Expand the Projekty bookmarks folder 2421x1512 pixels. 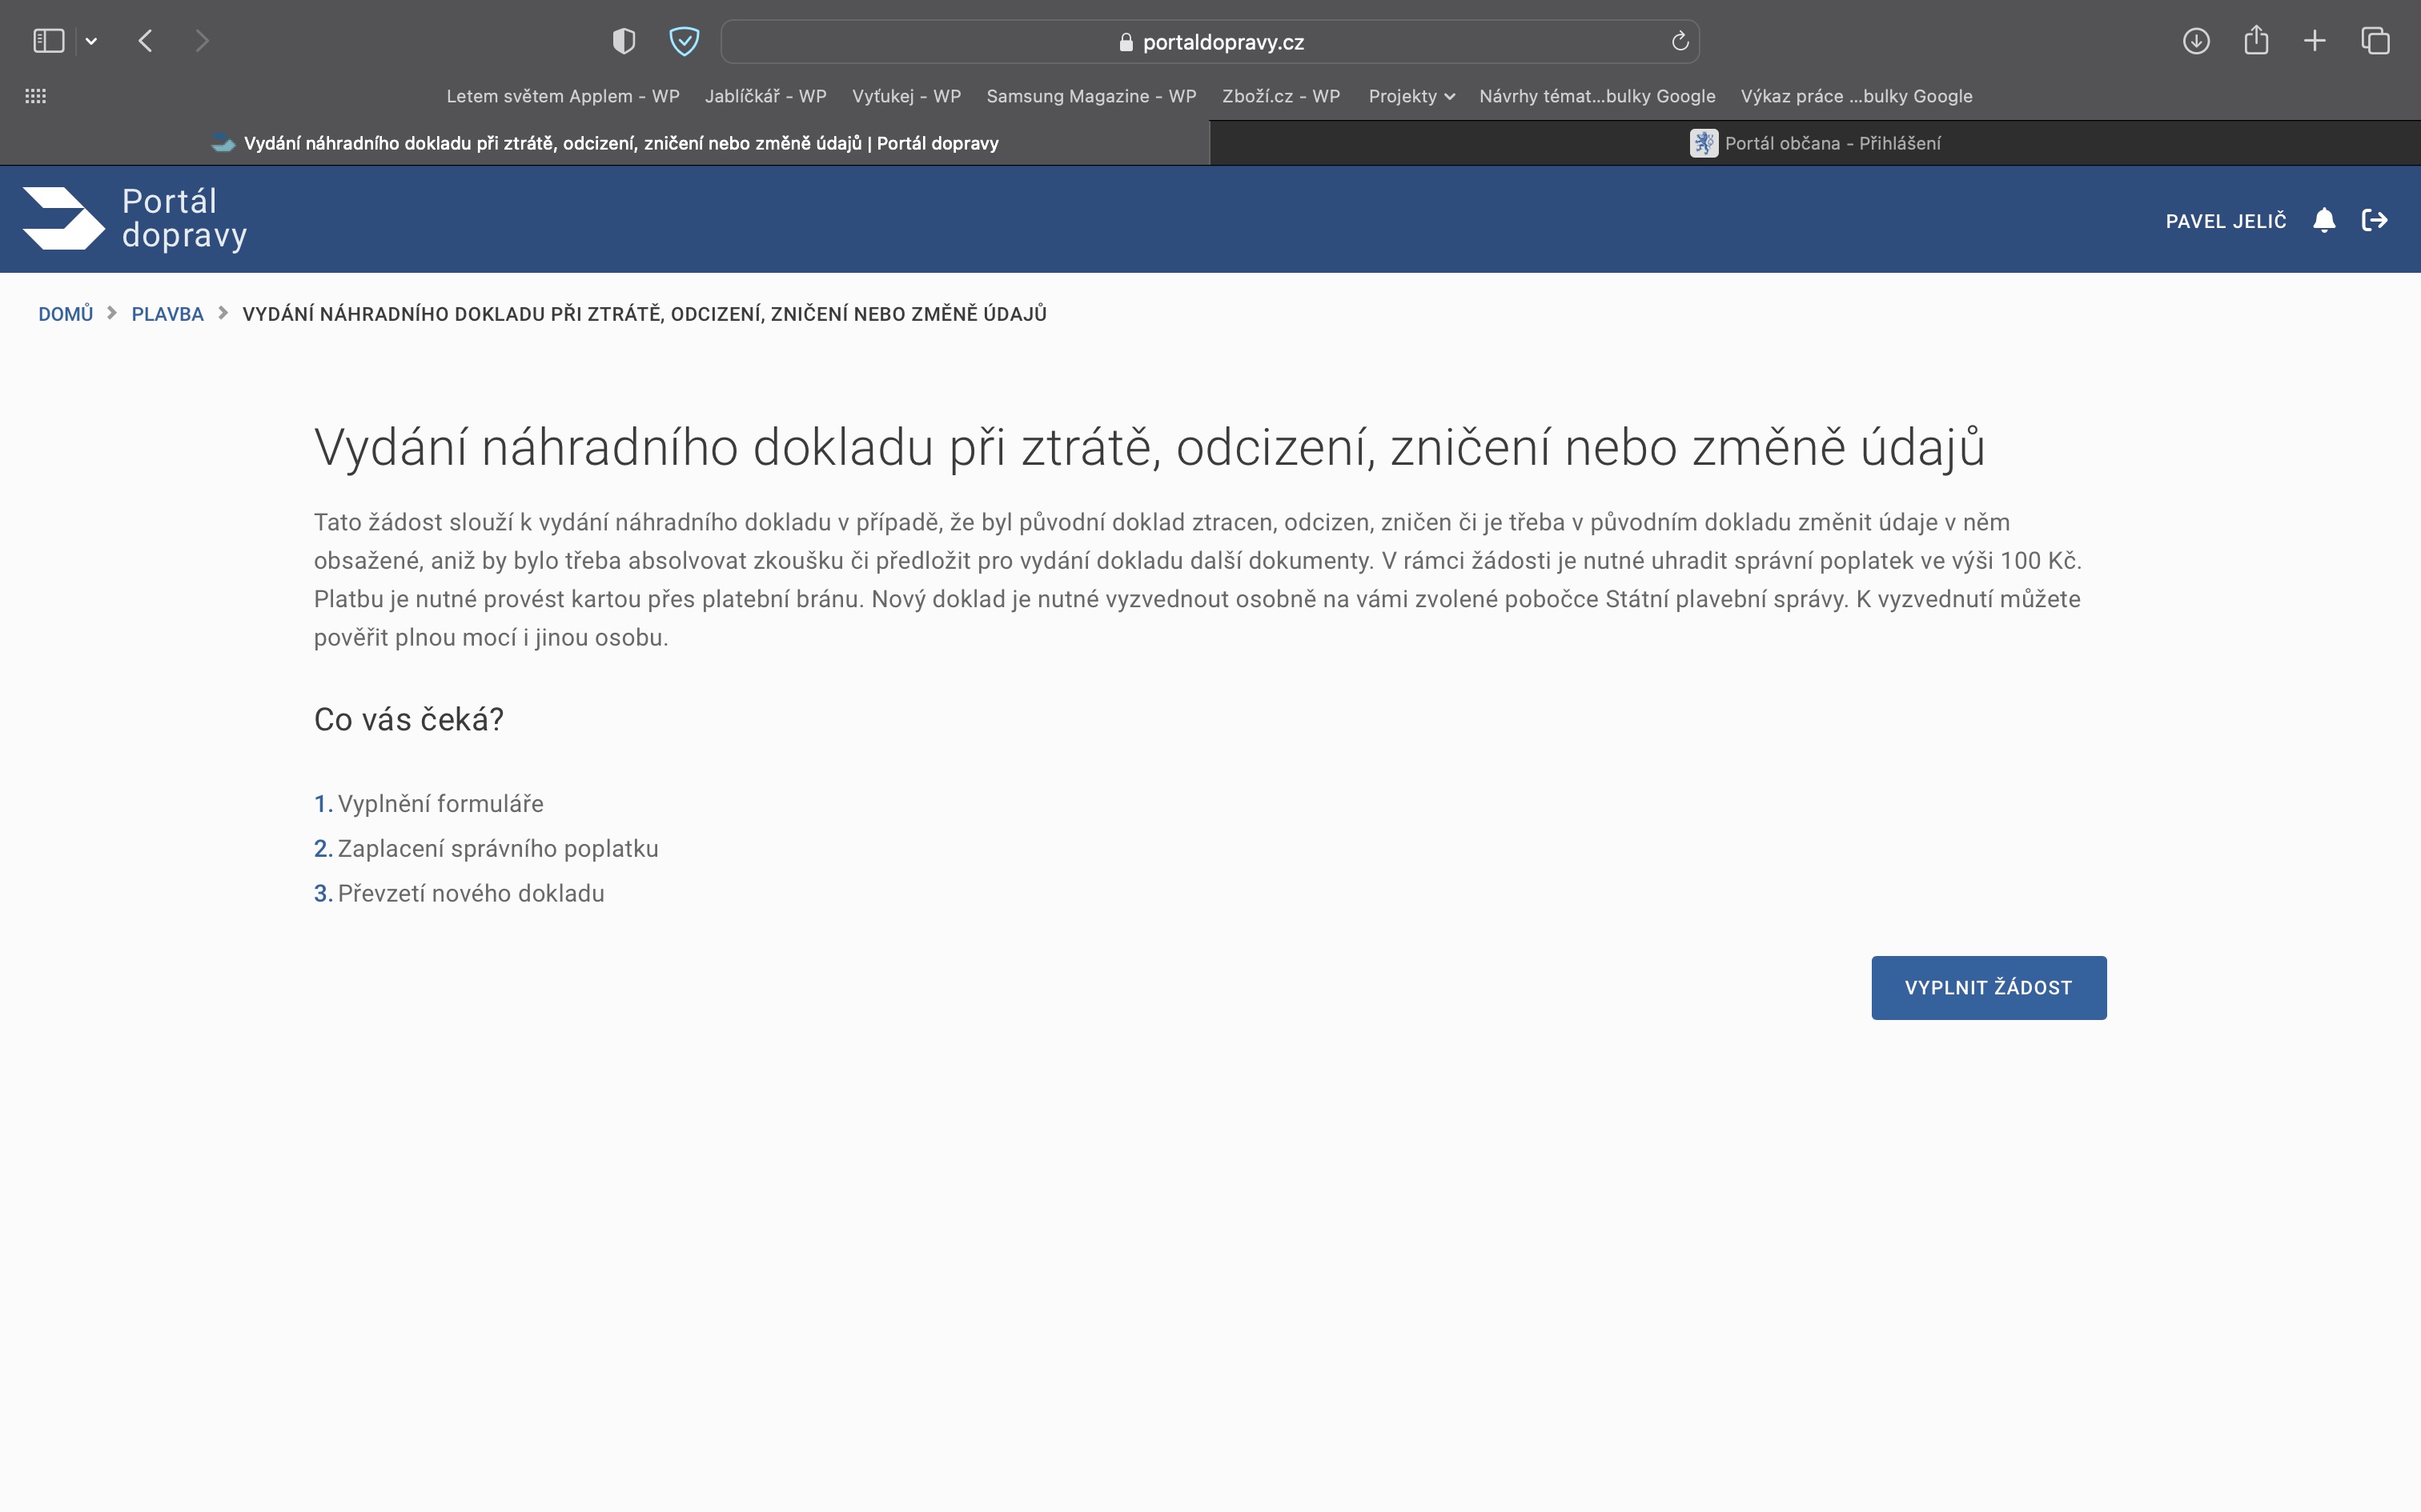(x=1411, y=96)
